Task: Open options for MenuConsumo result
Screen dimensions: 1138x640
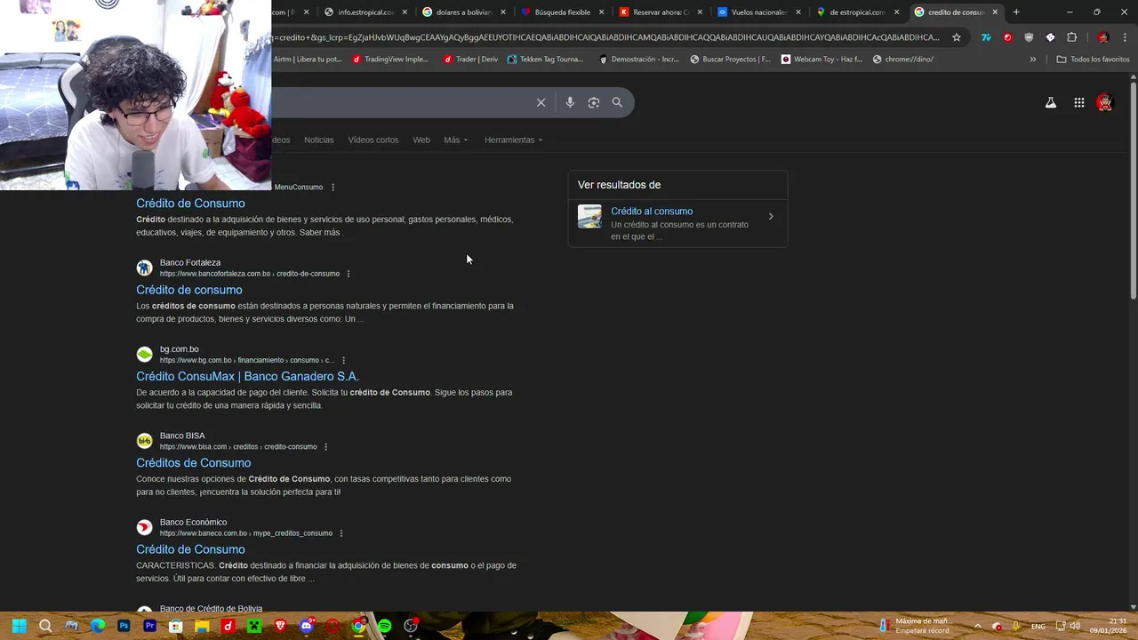Action: point(333,188)
